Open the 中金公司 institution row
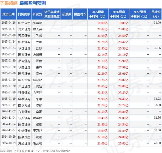162x153 pixels. pos(24,23)
